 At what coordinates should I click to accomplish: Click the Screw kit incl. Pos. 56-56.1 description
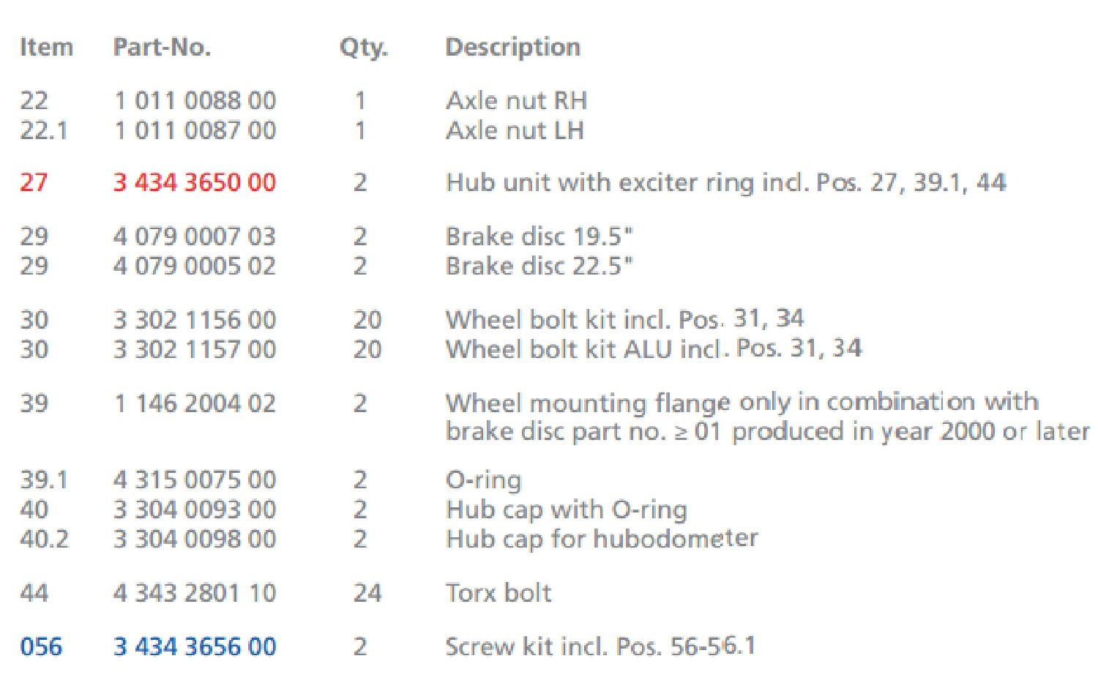point(600,646)
